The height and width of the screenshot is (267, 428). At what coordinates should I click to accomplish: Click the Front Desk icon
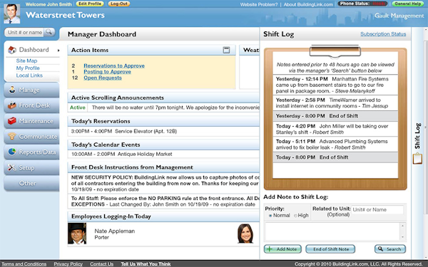[11, 105]
